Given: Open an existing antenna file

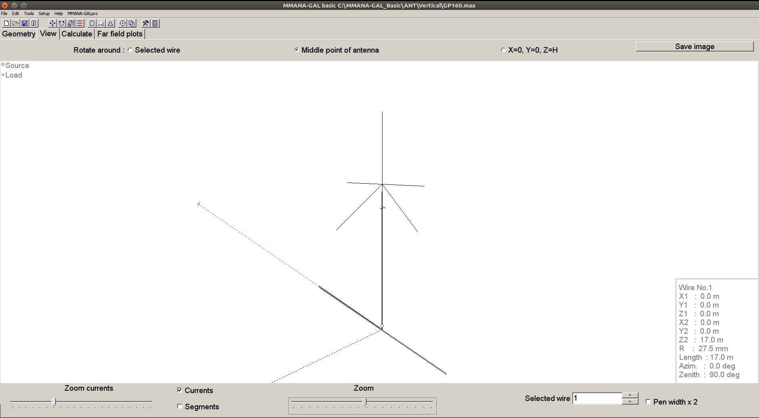Looking at the screenshot, I should (15, 23).
